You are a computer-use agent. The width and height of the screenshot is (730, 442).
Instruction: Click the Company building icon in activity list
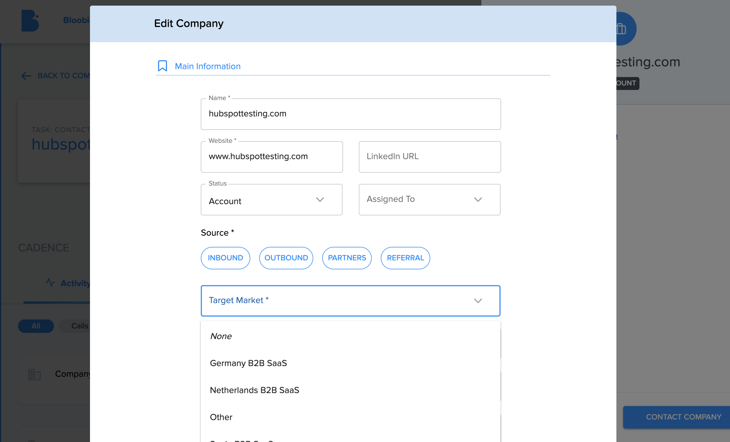click(34, 374)
